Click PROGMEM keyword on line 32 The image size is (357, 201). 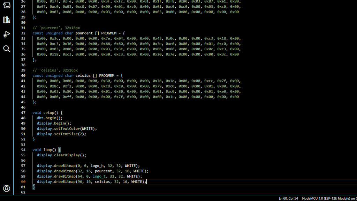[x=109, y=33]
